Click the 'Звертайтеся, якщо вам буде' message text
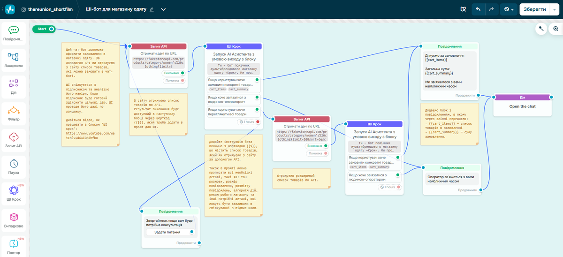The height and width of the screenshot is (257, 563). click(x=169, y=222)
